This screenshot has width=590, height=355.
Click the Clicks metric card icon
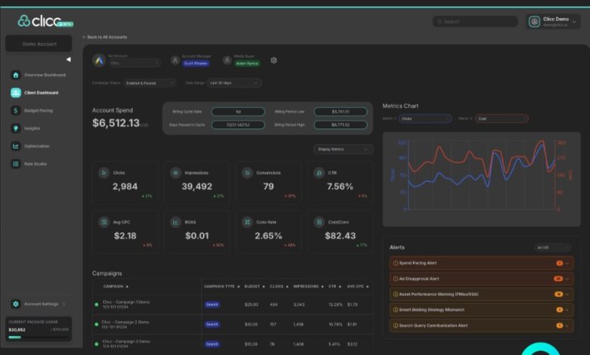[x=104, y=172]
